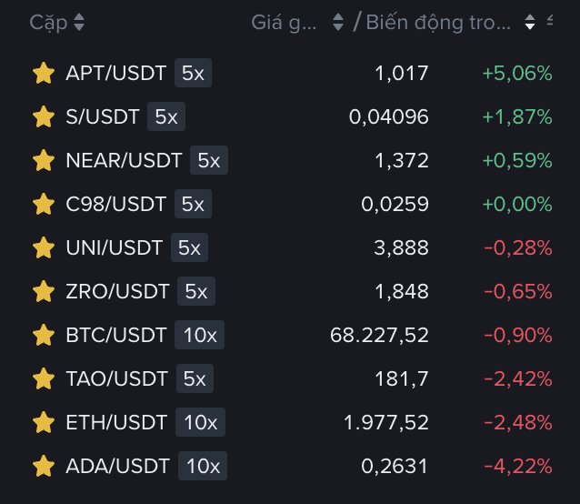Click the TAO/USDT price 181,7
The image size is (580, 504).
pyautogui.click(x=403, y=379)
